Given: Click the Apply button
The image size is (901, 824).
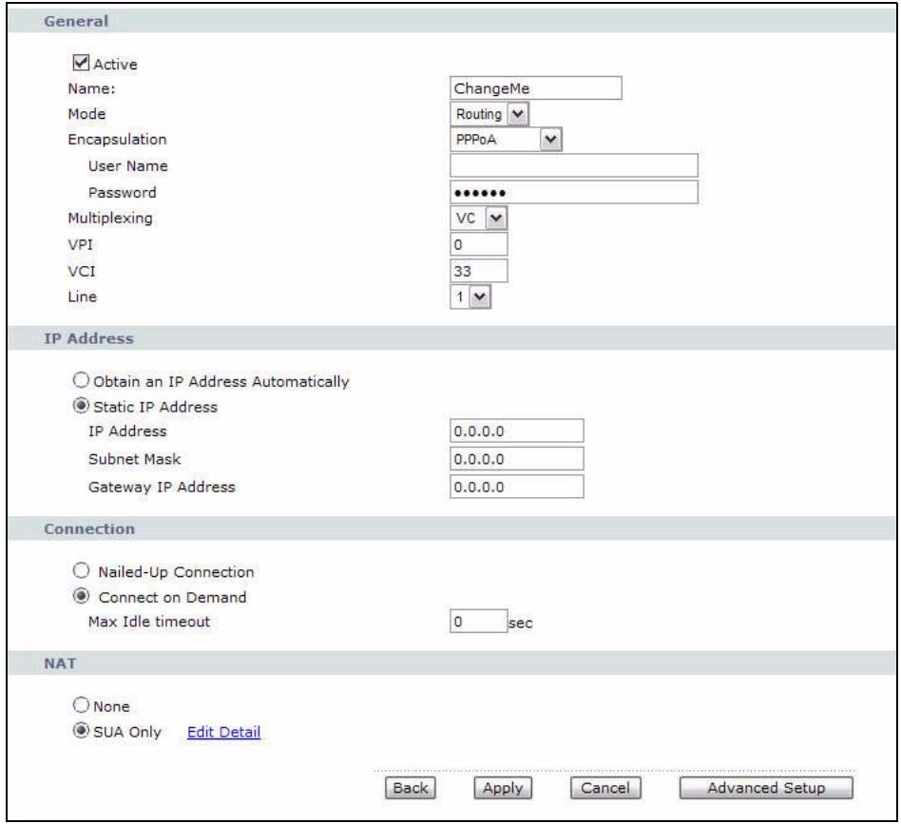Looking at the screenshot, I should pyautogui.click(x=503, y=788).
